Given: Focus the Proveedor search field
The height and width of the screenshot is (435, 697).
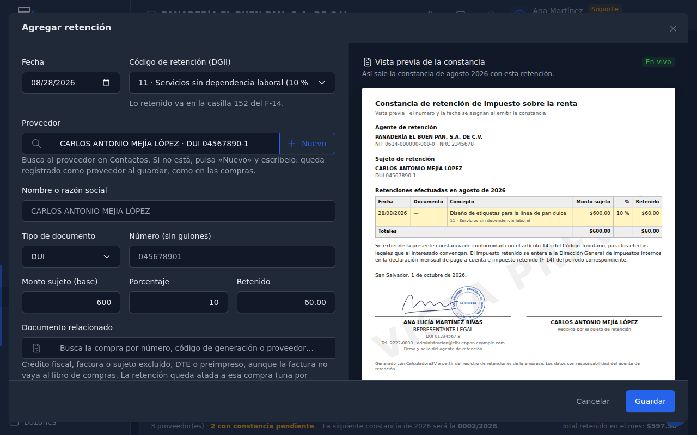Looking at the screenshot, I should 165,144.
